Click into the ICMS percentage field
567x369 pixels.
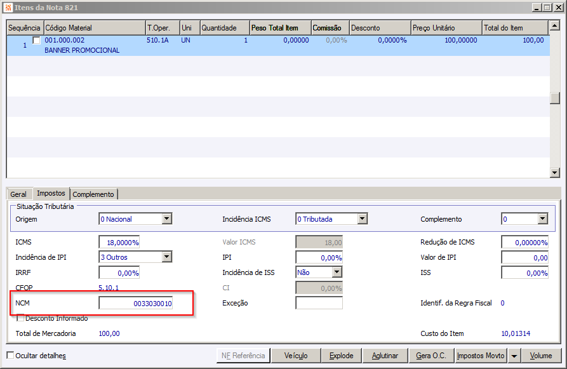click(119, 242)
